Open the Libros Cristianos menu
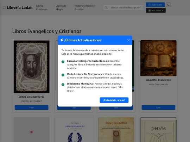Image resolution: width=190 pixels, height=142 pixels. click(x=42, y=7)
